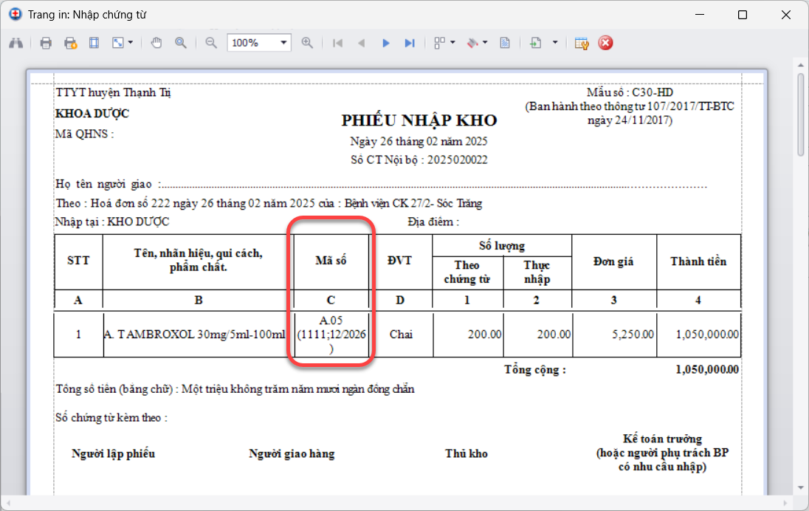Click the scrollbar up arrow
The image size is (809, 511).
pyautogui.click(x=801, y=66)
